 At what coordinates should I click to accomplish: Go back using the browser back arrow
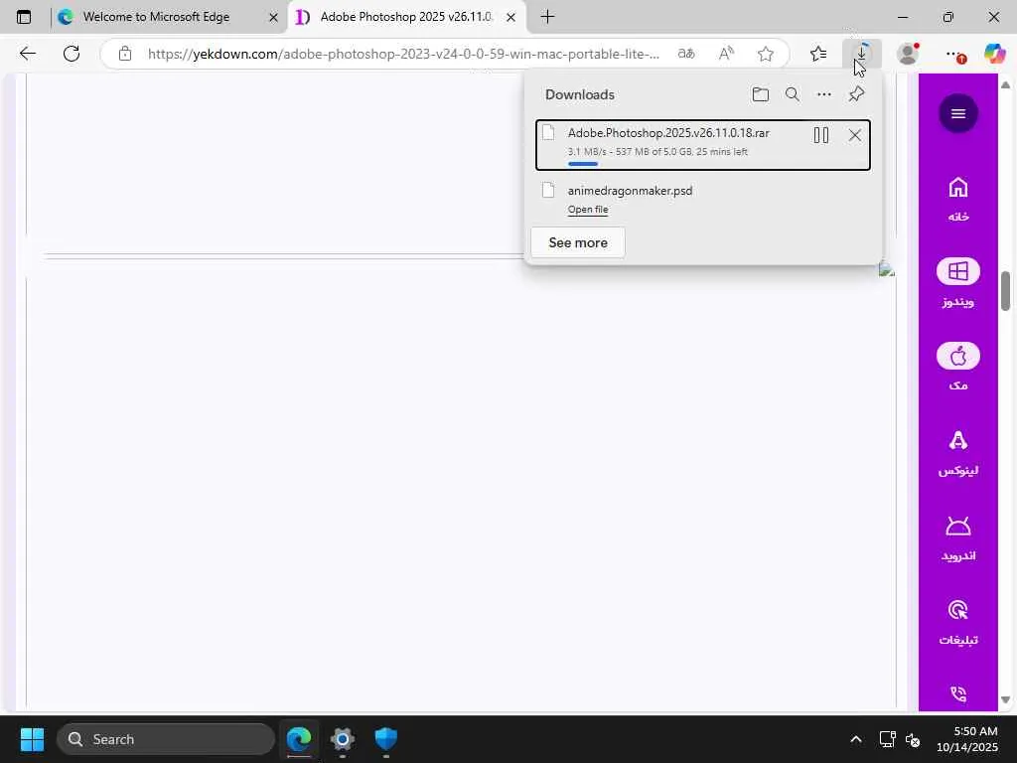point(27,54)
